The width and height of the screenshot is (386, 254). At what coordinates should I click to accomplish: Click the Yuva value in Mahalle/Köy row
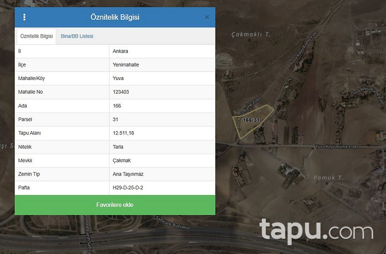(x=118, y=78)
